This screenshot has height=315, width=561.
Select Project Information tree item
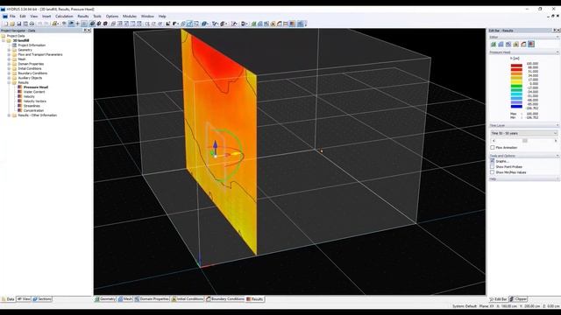(32, 45)
